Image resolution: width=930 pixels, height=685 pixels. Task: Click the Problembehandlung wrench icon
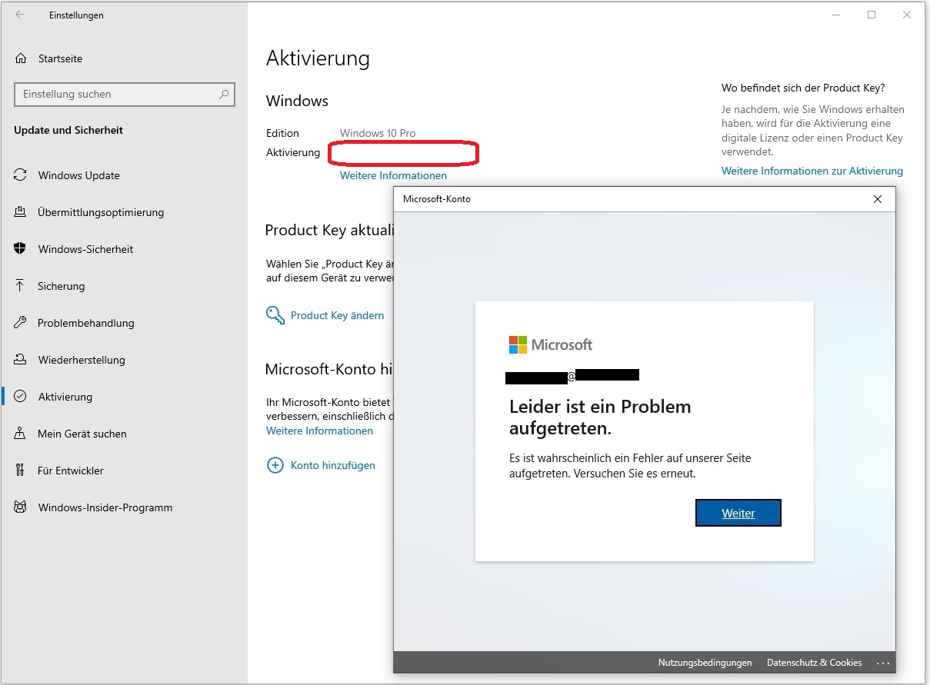click(21, 323)
